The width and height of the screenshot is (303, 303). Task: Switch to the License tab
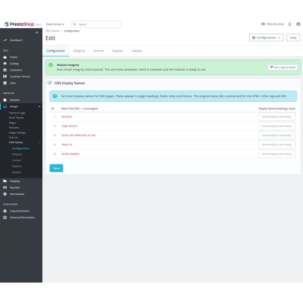click(98, 51)
